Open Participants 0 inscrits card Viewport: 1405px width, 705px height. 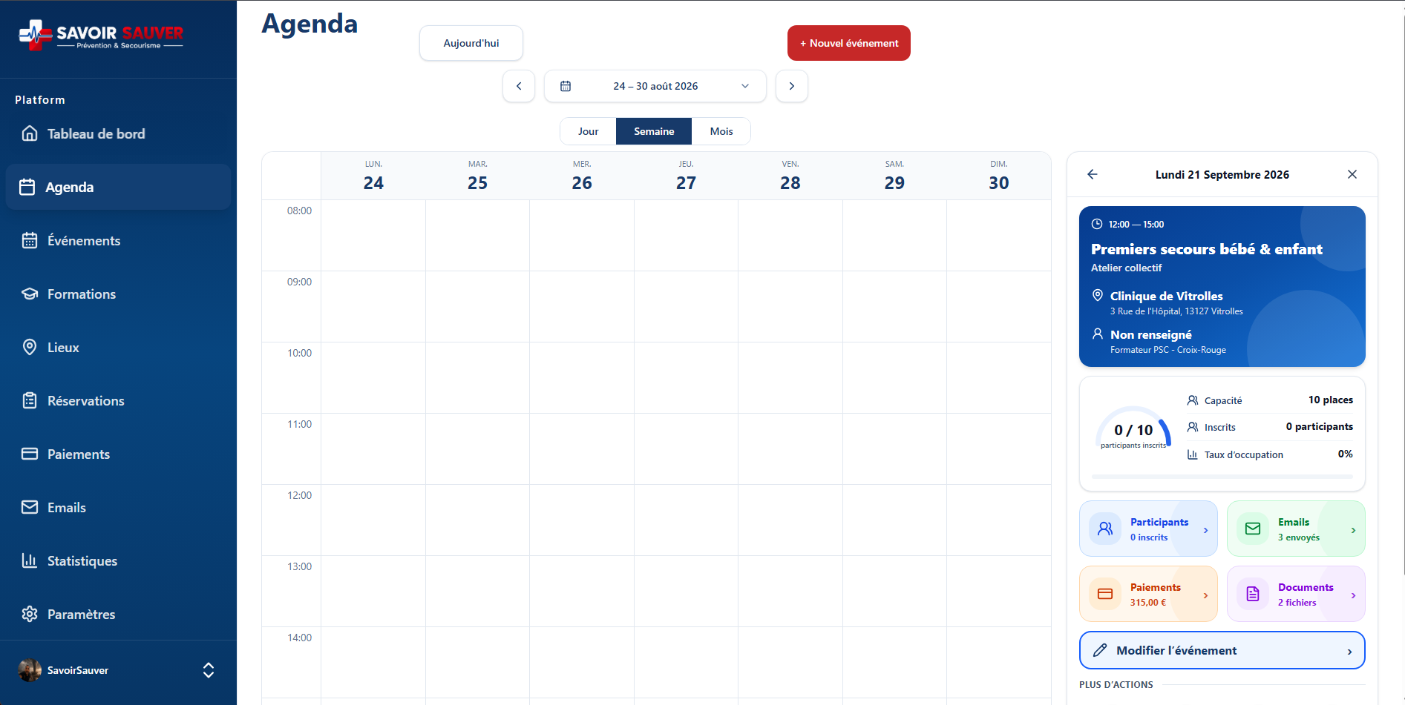(1148, 529)
